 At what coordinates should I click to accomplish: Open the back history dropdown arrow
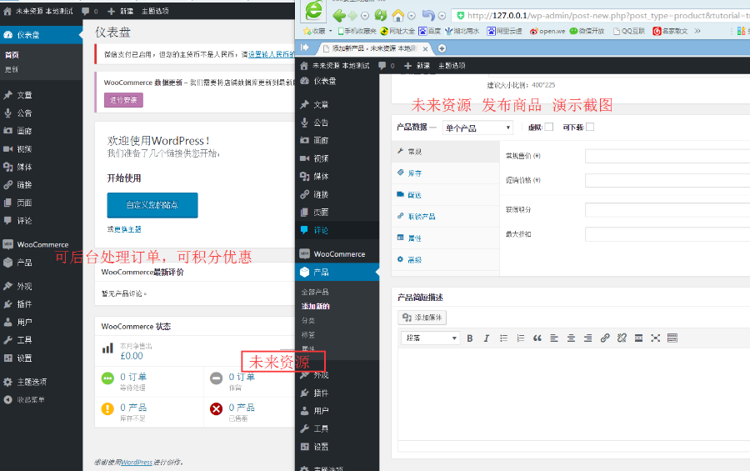point(365,16)
